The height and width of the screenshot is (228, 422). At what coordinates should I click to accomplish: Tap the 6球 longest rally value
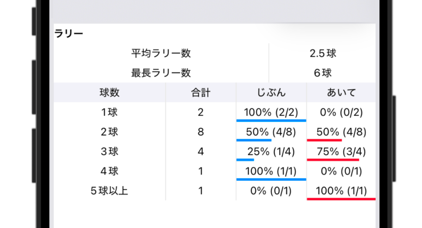[323, 73]
